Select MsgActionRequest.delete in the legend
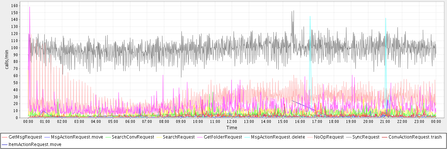This screenshot has height=149, width=447. click(x=278, y=137)
